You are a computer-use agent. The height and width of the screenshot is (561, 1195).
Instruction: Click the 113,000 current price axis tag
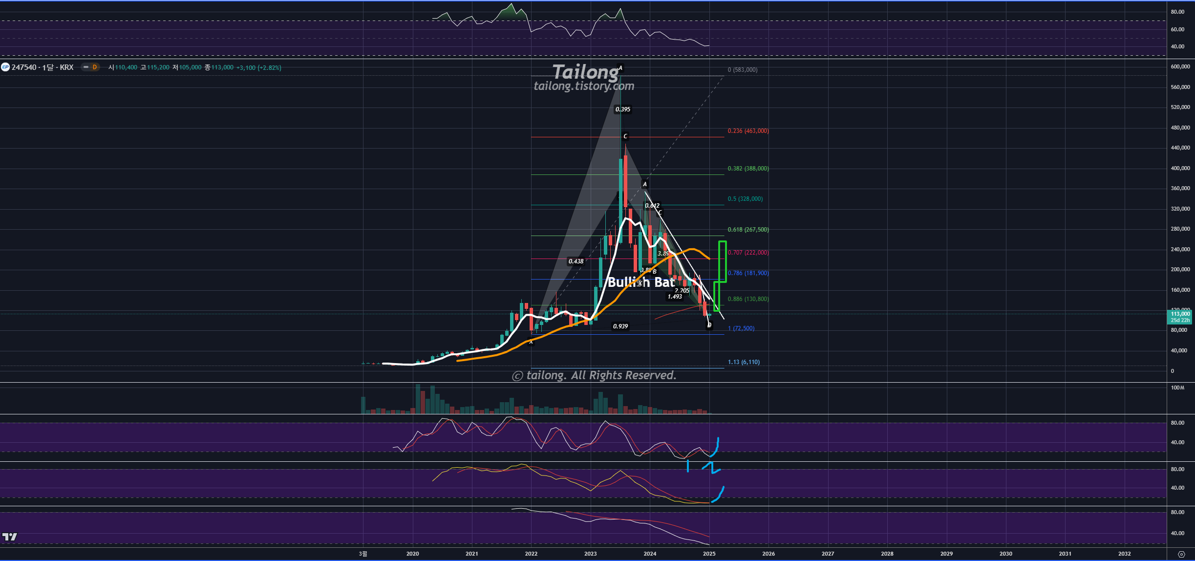(x=1180, y=314)
